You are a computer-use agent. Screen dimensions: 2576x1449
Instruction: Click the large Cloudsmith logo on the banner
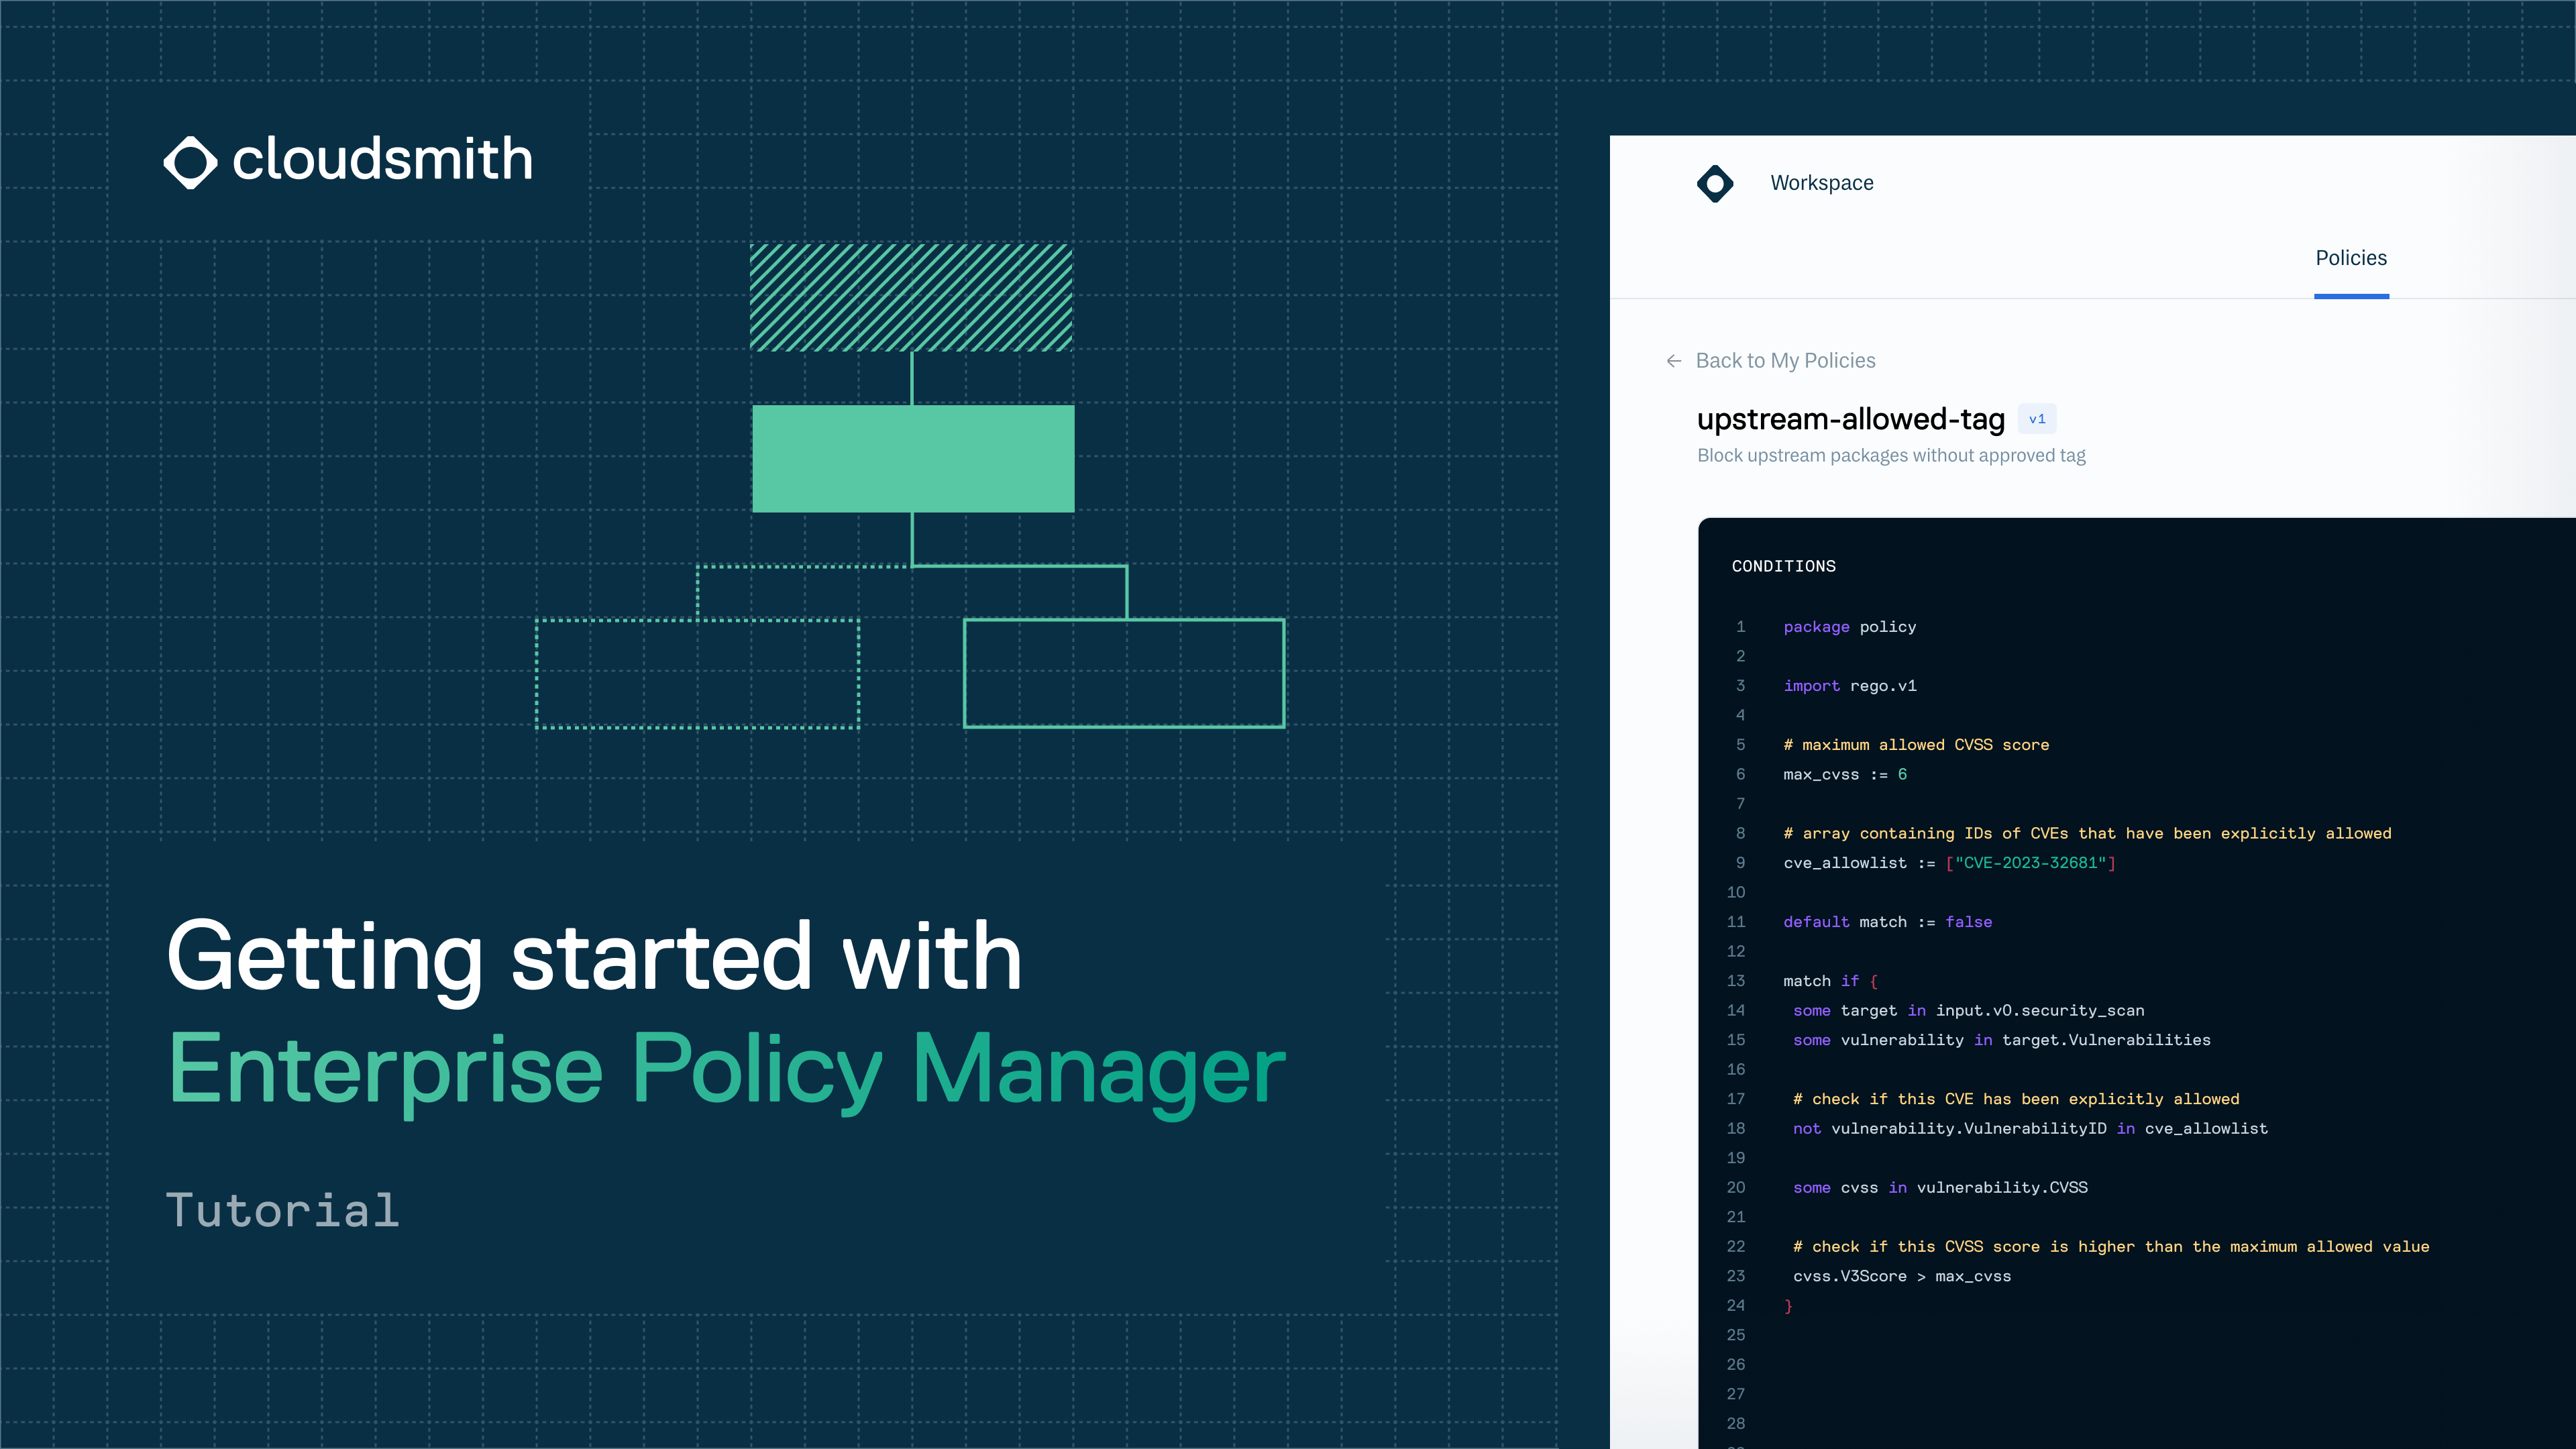click(348, 161)
